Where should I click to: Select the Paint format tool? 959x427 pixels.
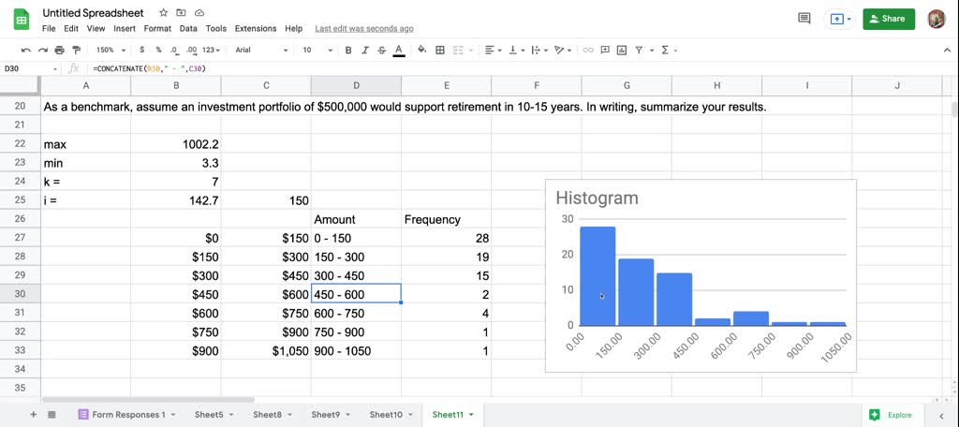click(x=76, y=50)
